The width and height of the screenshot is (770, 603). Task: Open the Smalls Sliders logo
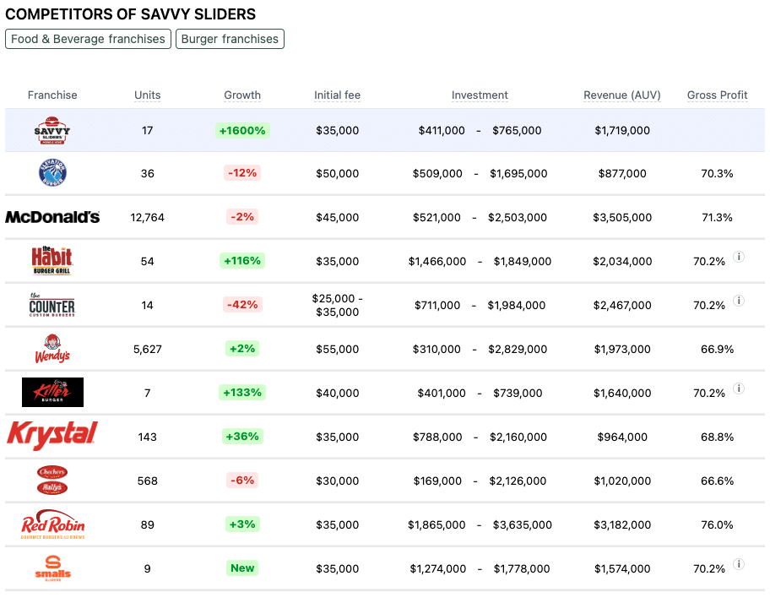point(52,568)
